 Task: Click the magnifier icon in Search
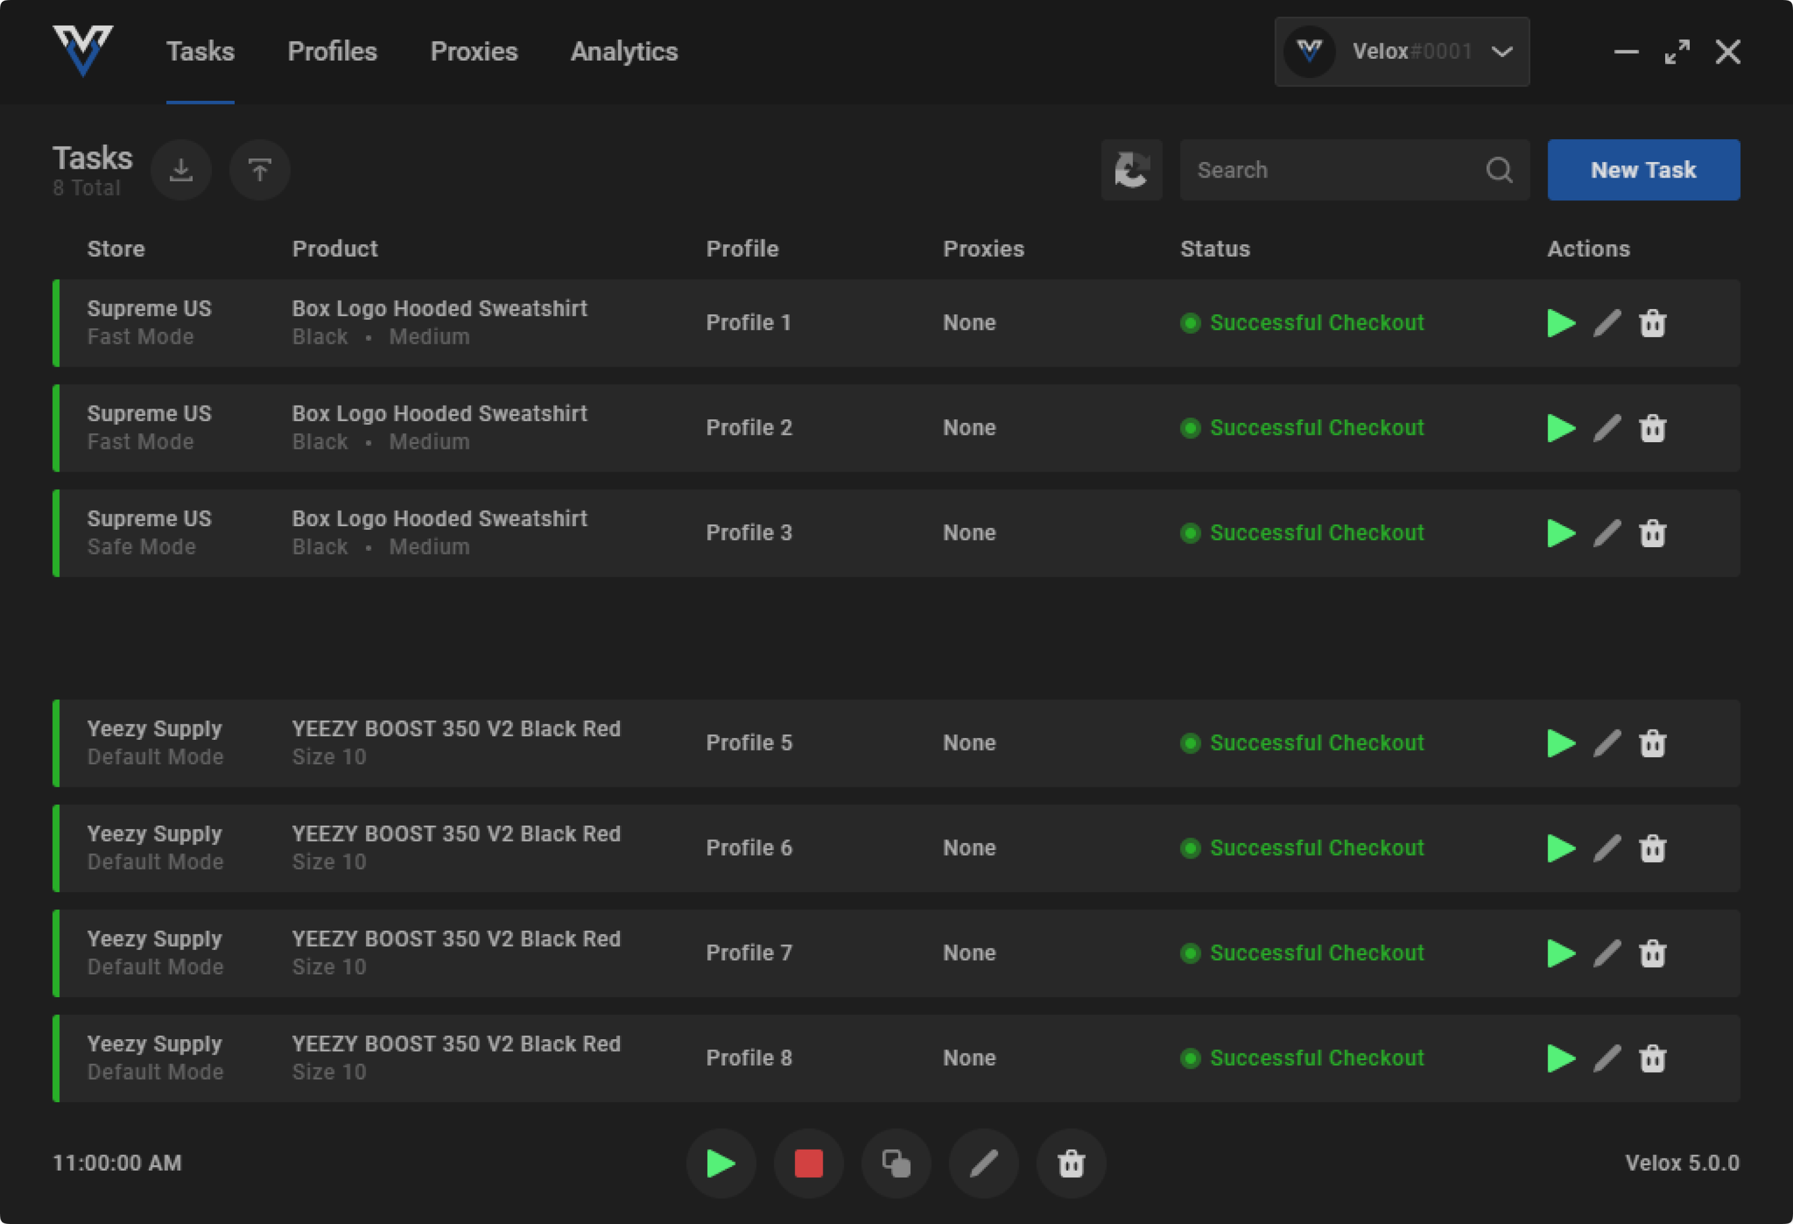point(1499,170)
